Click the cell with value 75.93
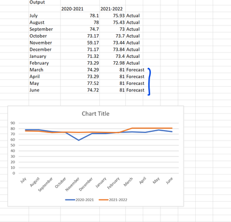231x222 pixels. (113, 16)
